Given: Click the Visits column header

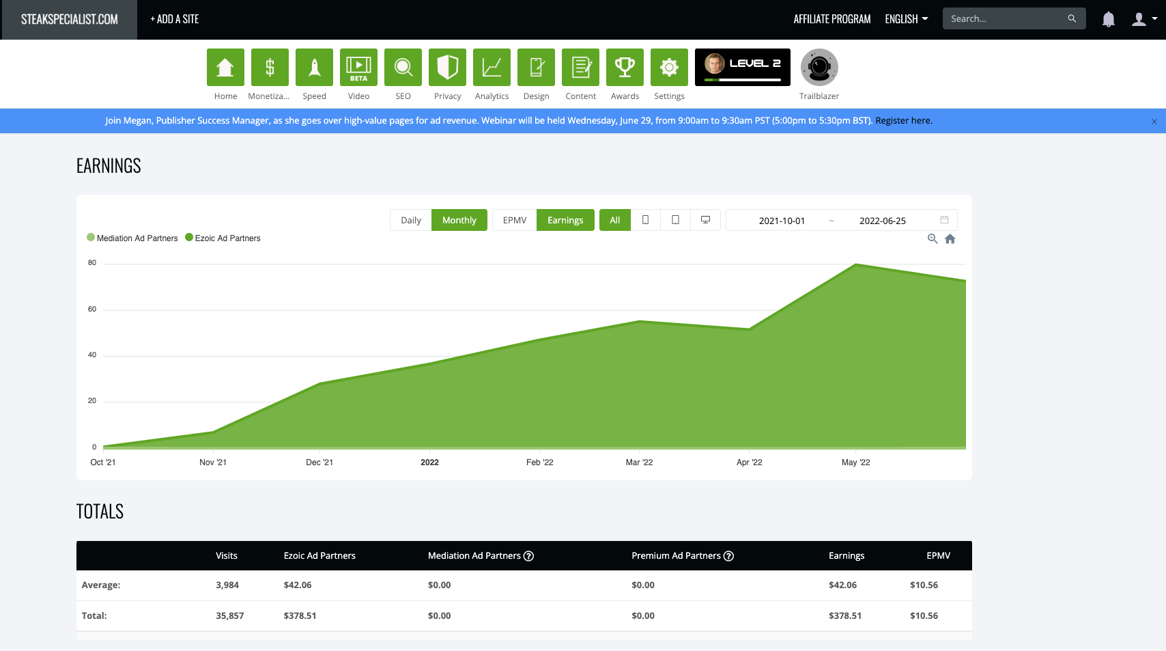Looking at the screenshot, I should point(227,556).
